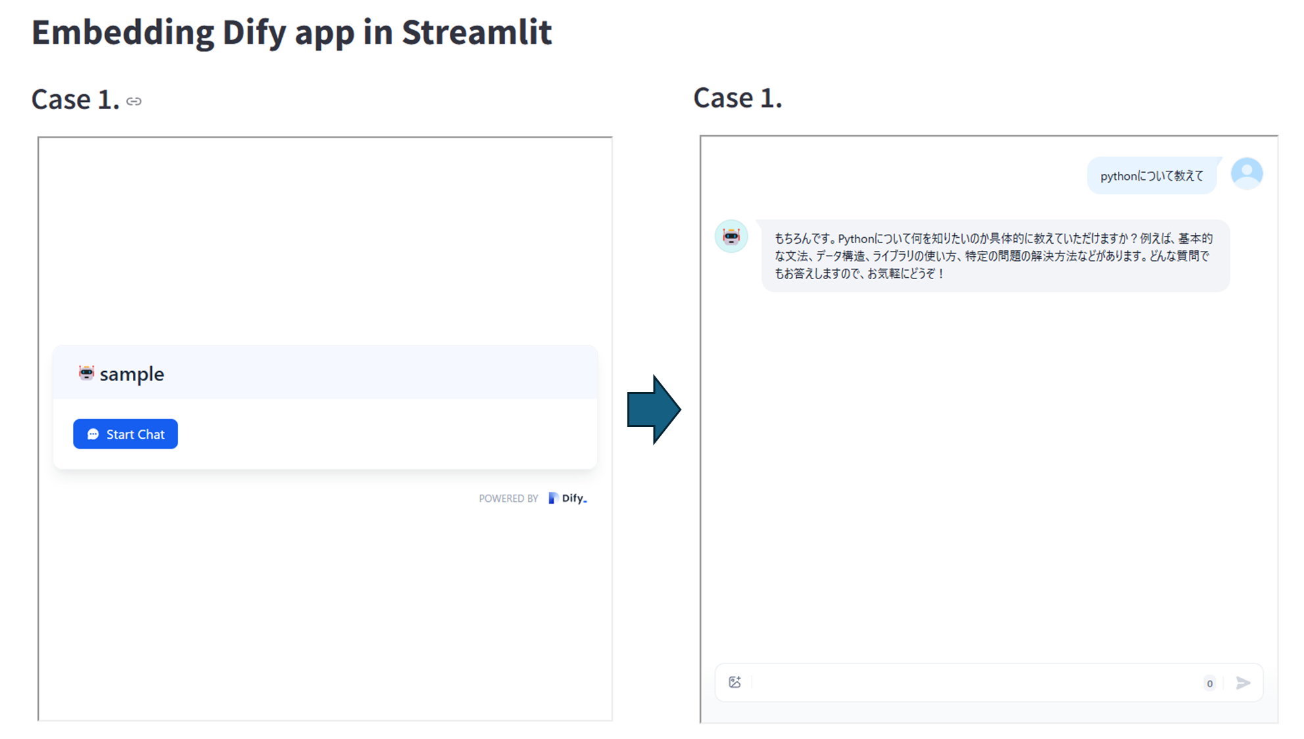Click the Case 1 heading on the right panel

point(738,98)
